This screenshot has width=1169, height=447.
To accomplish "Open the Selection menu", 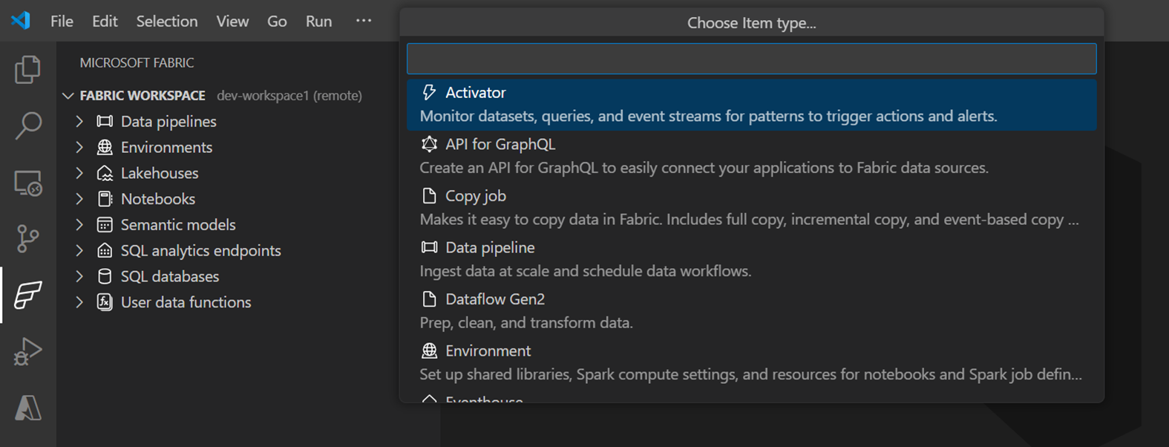I will point(167,21).
